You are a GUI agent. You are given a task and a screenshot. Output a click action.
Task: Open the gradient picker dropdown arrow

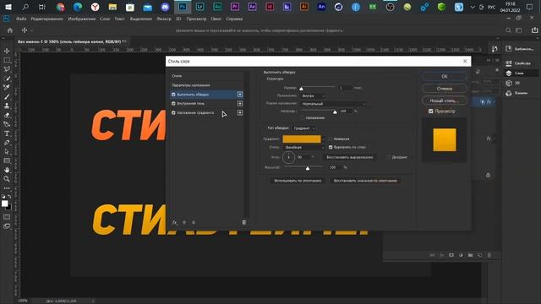click(x=323, y=138)
